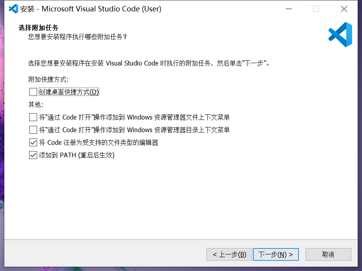Click the 上一步(B) button
Image resolution: width=362 pixels, height=271 pixels.
coord(229,254)
